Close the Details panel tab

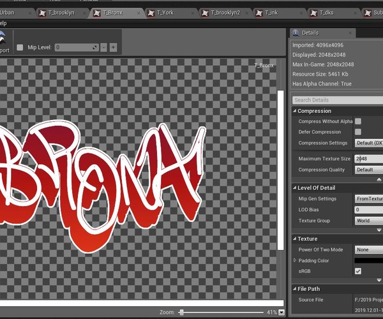(350, 33)
